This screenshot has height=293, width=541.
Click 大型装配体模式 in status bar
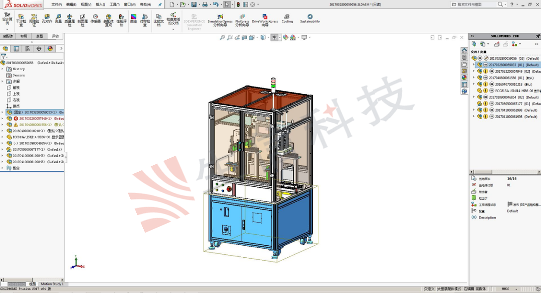(x=449, y=289)
